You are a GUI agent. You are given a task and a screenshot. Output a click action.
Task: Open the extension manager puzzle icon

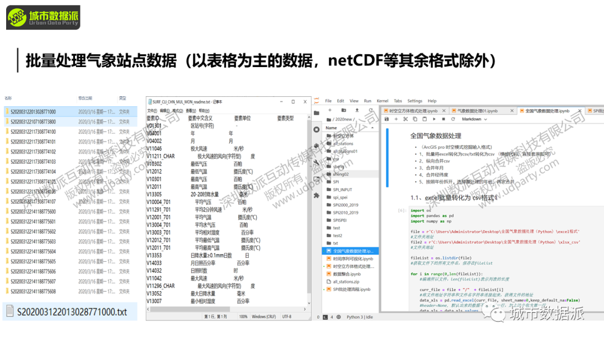pos(317,196)
